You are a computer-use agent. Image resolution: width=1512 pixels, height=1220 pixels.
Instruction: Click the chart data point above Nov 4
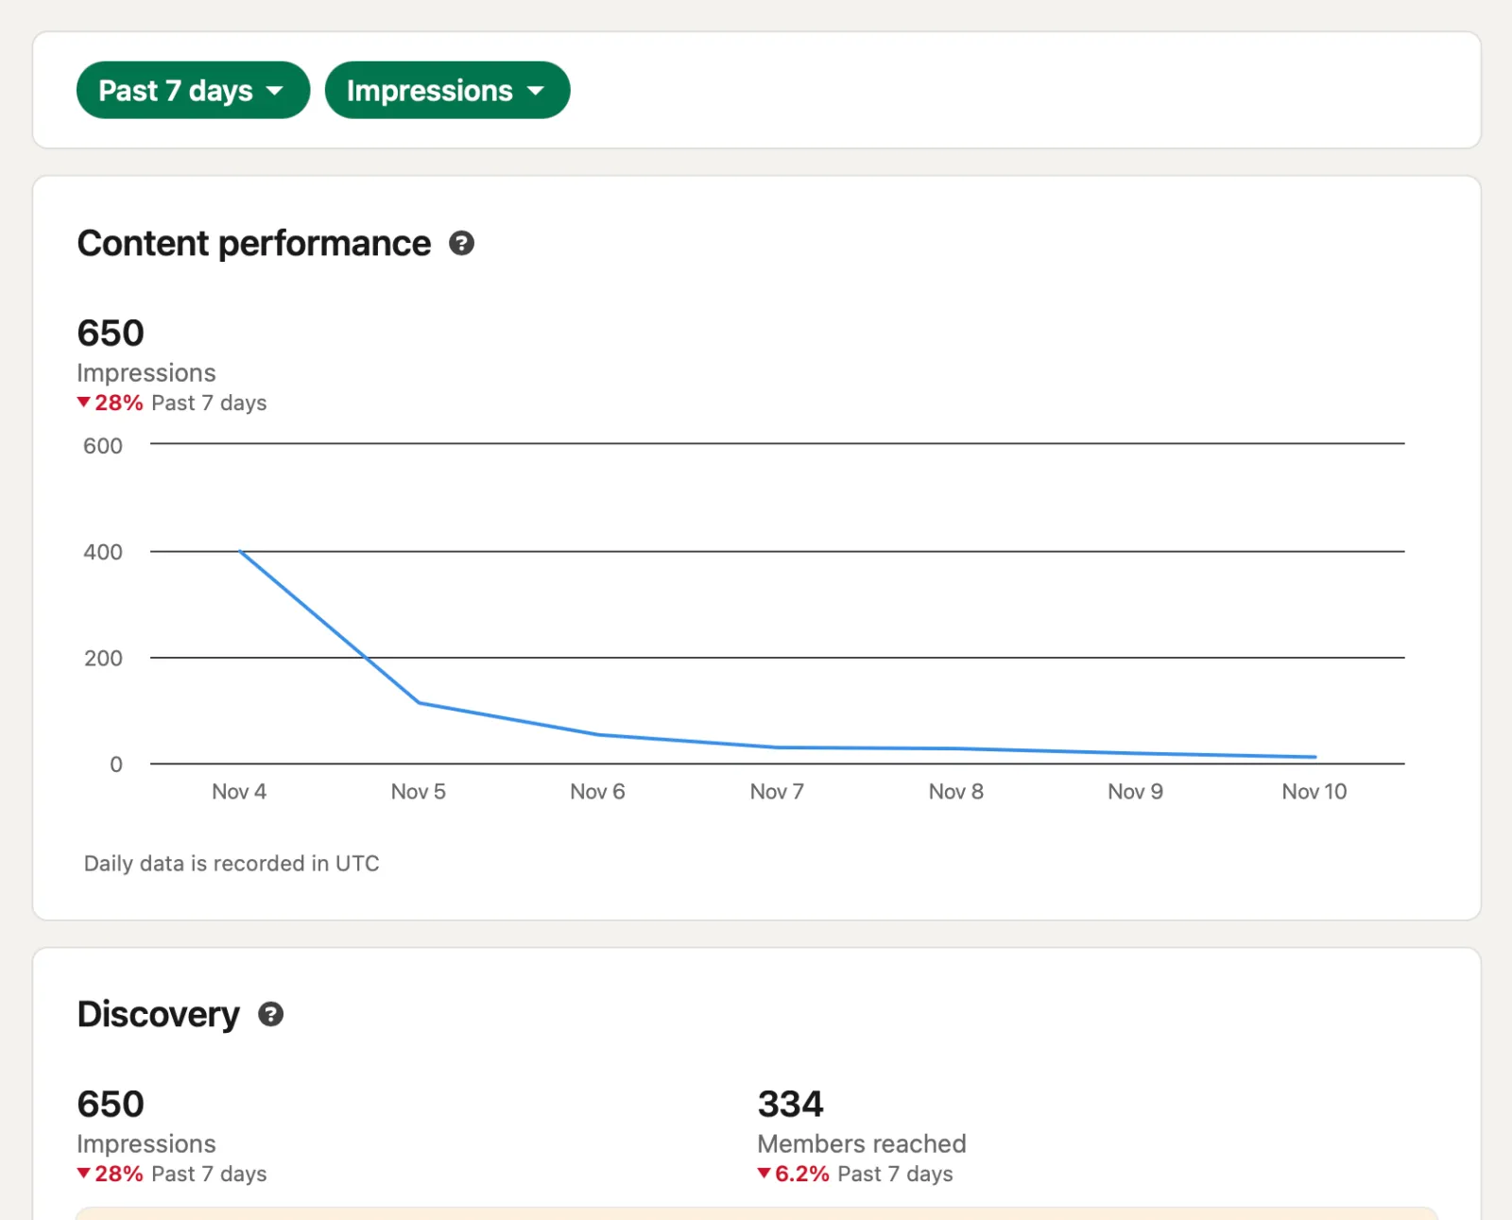pyautogui.click(x=240, y=551)
